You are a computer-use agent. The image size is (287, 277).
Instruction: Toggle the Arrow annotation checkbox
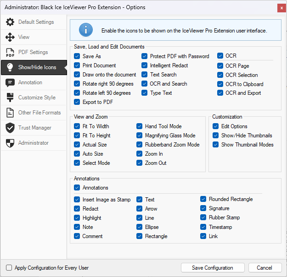140,209
